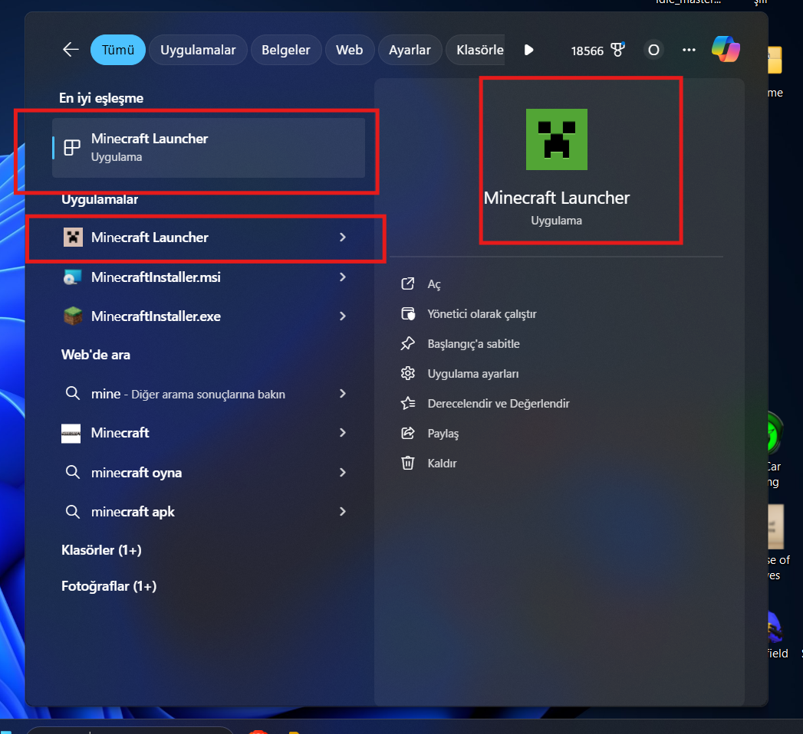Show more filter tabs with the arrow

[x=529, y=50]
